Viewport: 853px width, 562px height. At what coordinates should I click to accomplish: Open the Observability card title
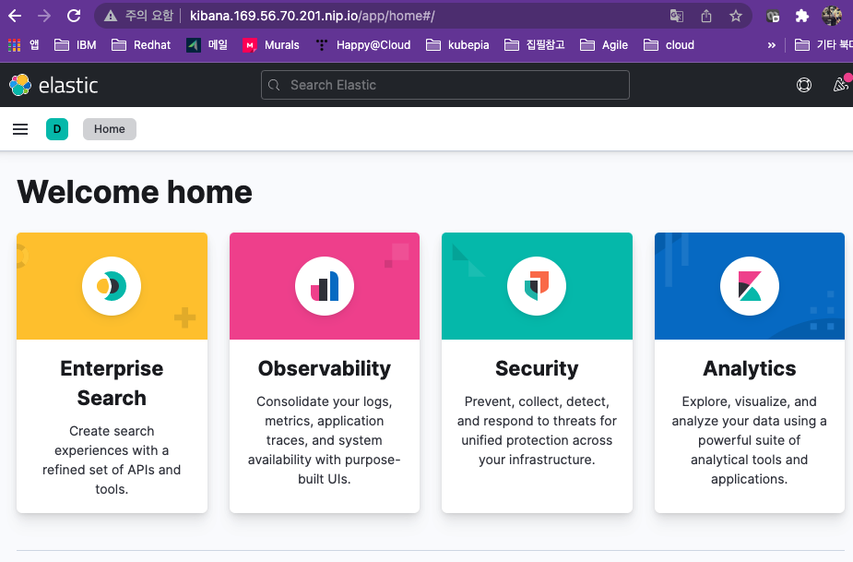tap(325, 368)
